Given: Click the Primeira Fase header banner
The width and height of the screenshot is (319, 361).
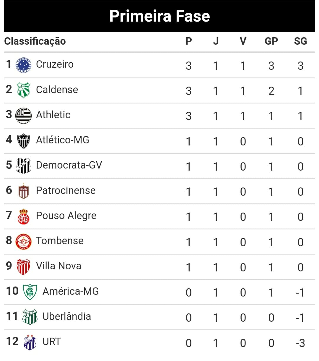Looking at the screenshot, I should (159, 16).
